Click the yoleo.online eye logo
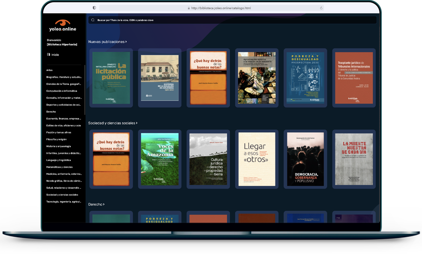This screenshot has width=422, height=255. [63, 23]
